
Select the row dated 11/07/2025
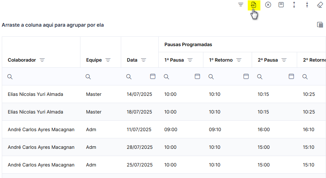(x=164, y=129)
